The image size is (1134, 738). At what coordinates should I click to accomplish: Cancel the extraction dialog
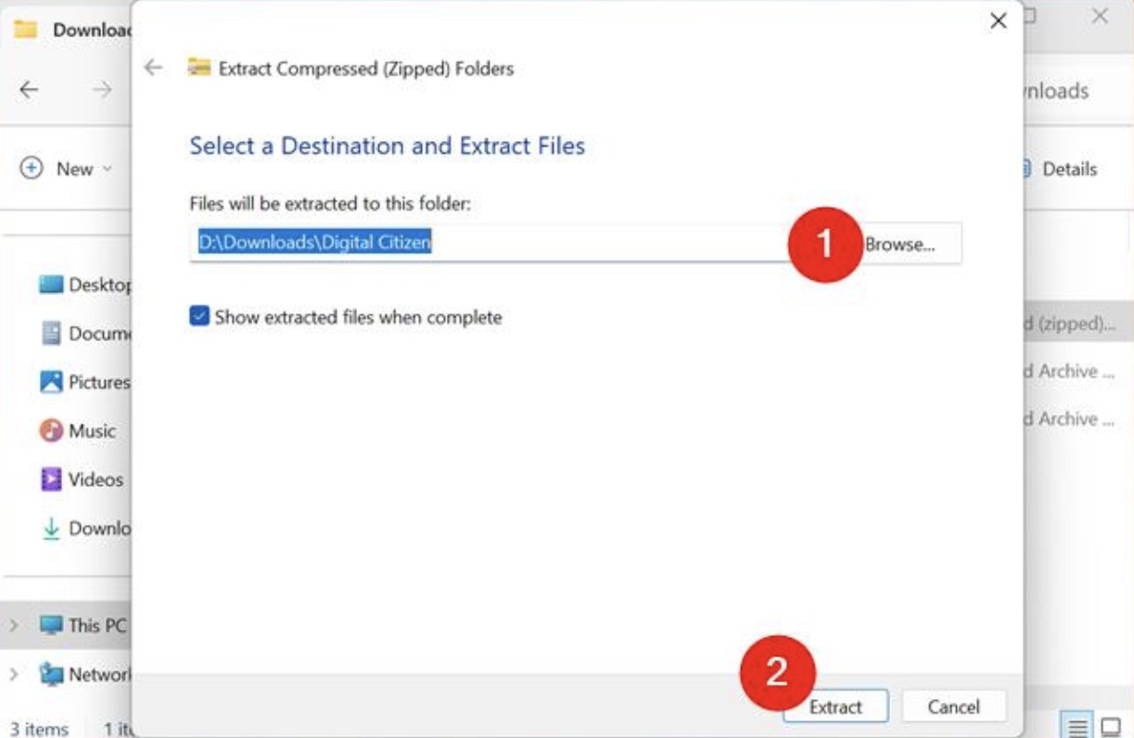(954, 706)
